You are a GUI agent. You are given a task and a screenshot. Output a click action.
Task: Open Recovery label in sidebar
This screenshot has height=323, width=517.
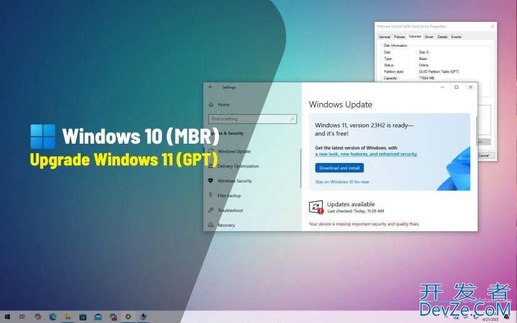point(226,225)
